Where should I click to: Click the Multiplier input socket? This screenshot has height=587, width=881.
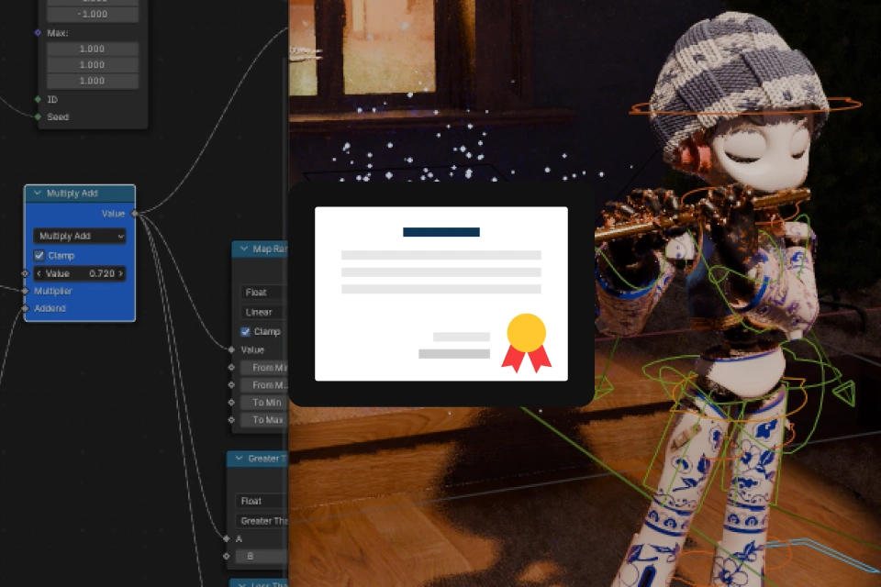tap(25, 291)
